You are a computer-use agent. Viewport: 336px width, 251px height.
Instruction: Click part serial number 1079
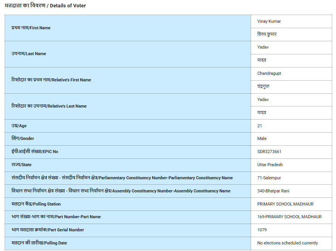point(262,230)
